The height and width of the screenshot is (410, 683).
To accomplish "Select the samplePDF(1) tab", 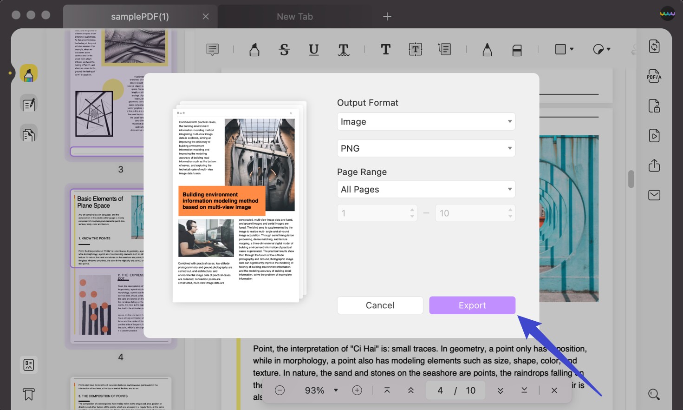I will (139, 16).
